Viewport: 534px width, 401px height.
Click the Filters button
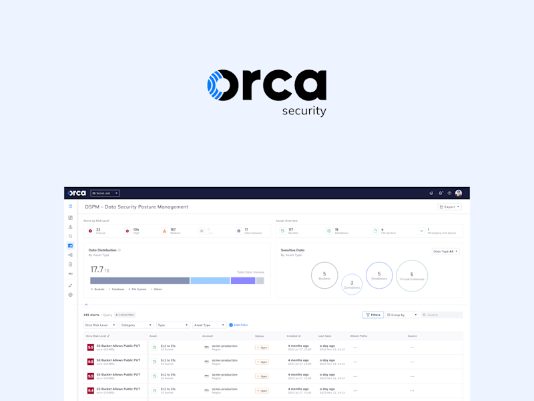[373, 315]
